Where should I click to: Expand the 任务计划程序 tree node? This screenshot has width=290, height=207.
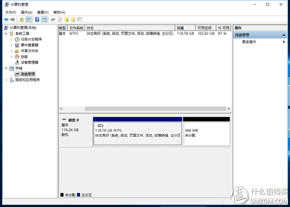coord(11,40)
